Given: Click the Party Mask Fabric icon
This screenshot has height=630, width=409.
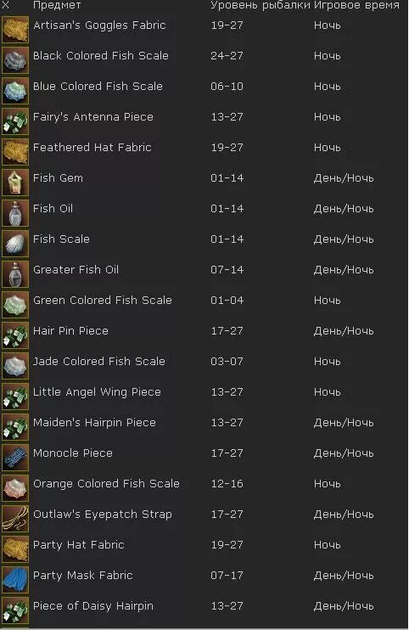Looking at the screenshot, I should point(15,579).
